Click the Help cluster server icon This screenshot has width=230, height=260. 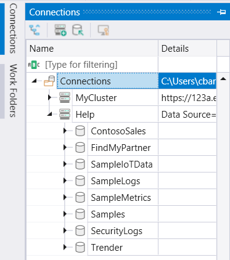click(x=65, y=114)
